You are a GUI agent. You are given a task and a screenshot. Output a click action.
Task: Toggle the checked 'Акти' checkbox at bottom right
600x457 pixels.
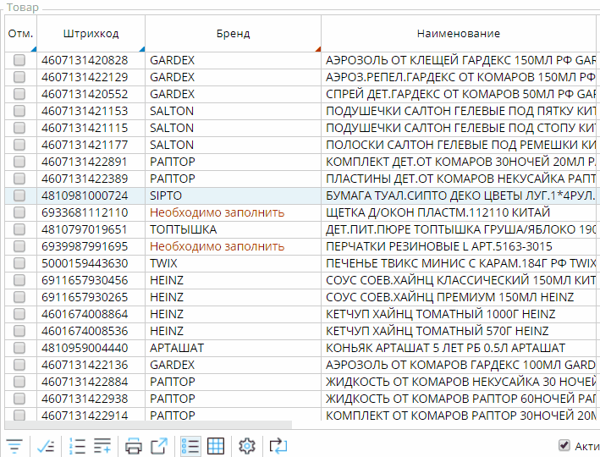(564, 445)
